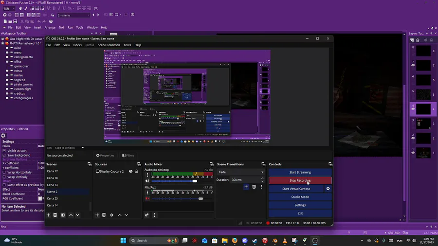
Task: Open scene filters icon in Scenes dock
Action: coord(63,215)
